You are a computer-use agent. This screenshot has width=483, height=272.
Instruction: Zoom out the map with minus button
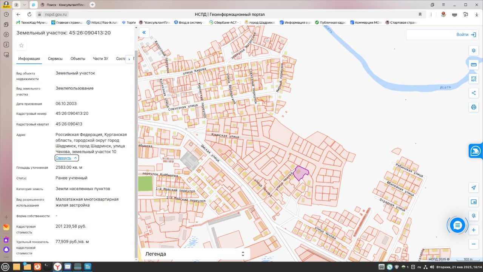coord(474,244)
